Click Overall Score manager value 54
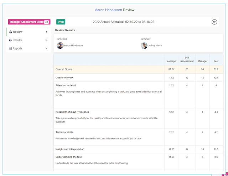228x176 pixels. click(202, 69)
